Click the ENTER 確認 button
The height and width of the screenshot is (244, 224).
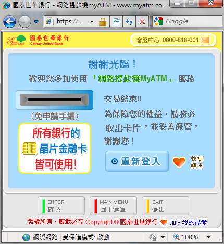click(x=61, y=206)
